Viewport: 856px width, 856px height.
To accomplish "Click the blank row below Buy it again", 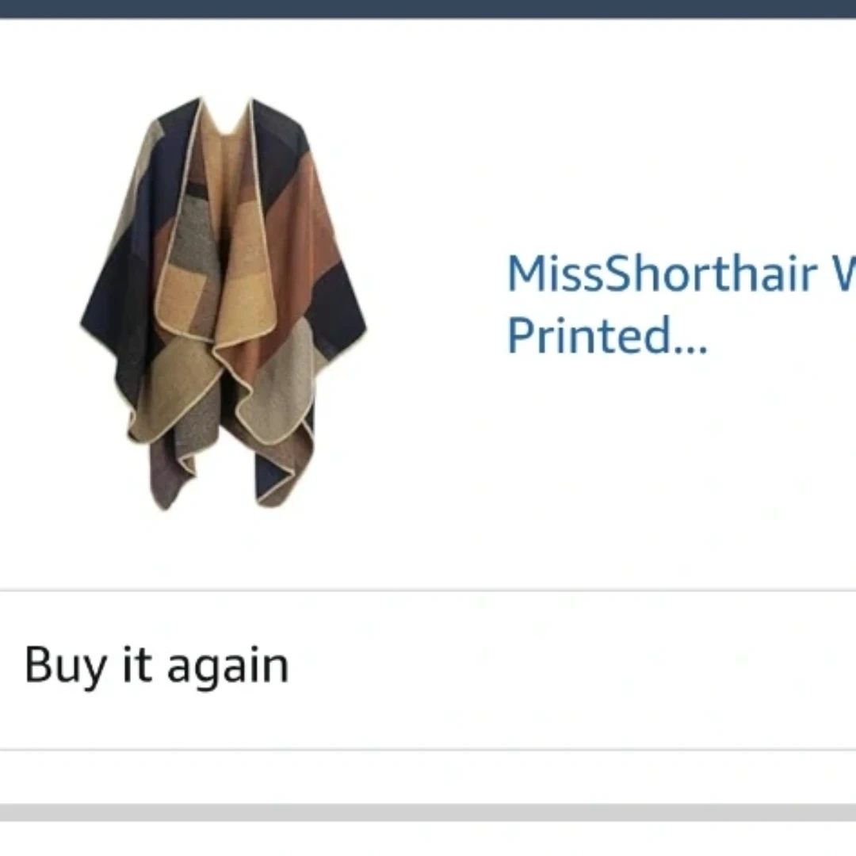I will pyautogui.click(x=428, y=777).
